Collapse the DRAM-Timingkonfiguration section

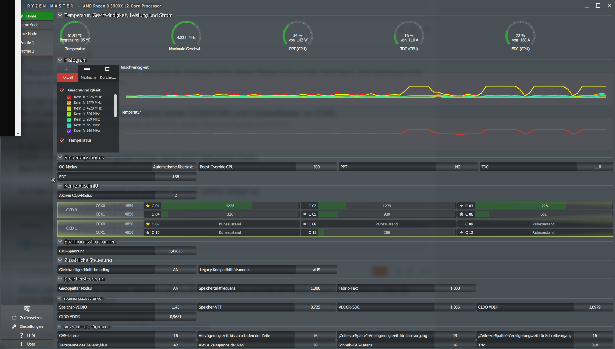point(59,326)
